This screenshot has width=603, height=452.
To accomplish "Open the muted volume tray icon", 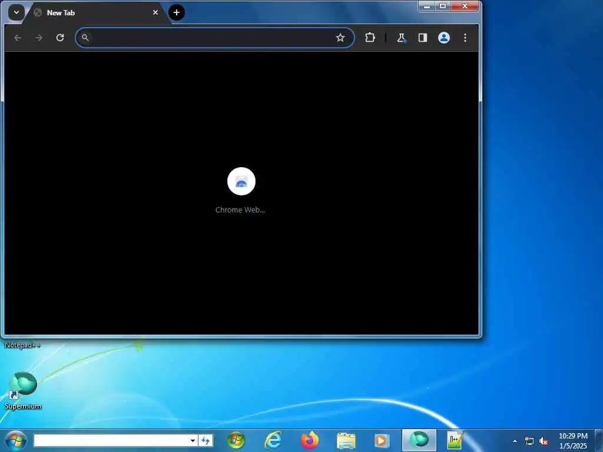I will [x=544, y=441].
